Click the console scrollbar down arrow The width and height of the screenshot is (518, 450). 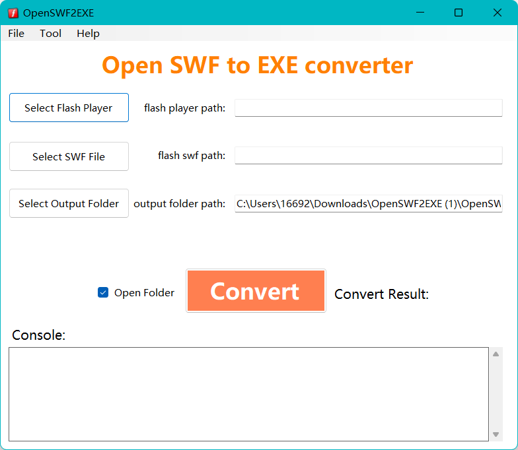click(496, 434)
